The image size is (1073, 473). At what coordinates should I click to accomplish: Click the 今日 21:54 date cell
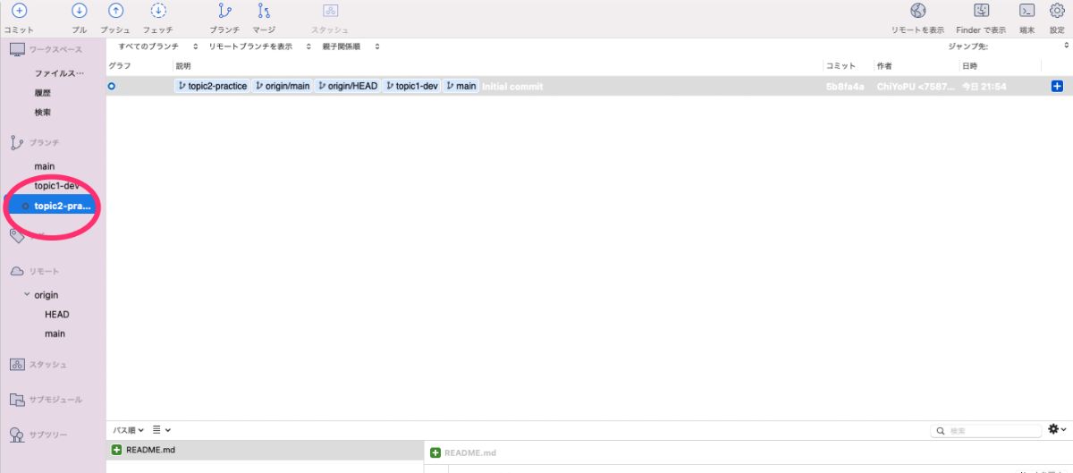984,87
